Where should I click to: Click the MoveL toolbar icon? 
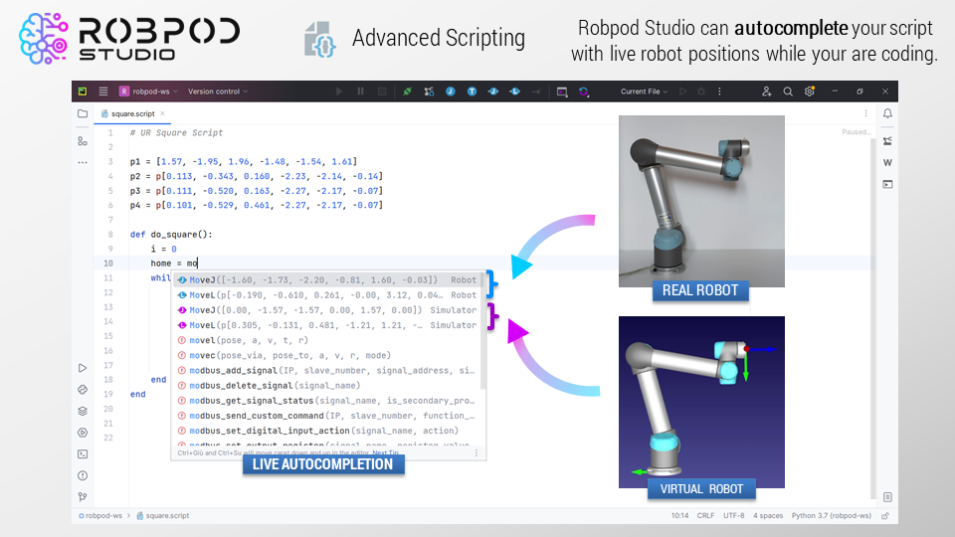point(514,91)
